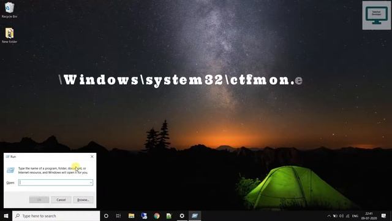Click the Run icon in the dialog title bar
This screenshot has height=221, width=392.
pos(7,157)
